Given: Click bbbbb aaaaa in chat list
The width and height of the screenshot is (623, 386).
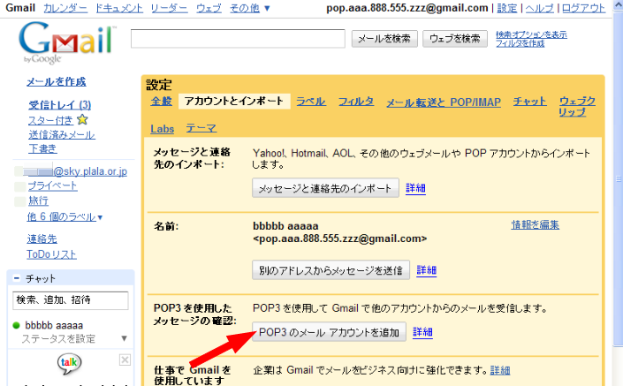Looking at the screenshot, I should click(54, 325).
